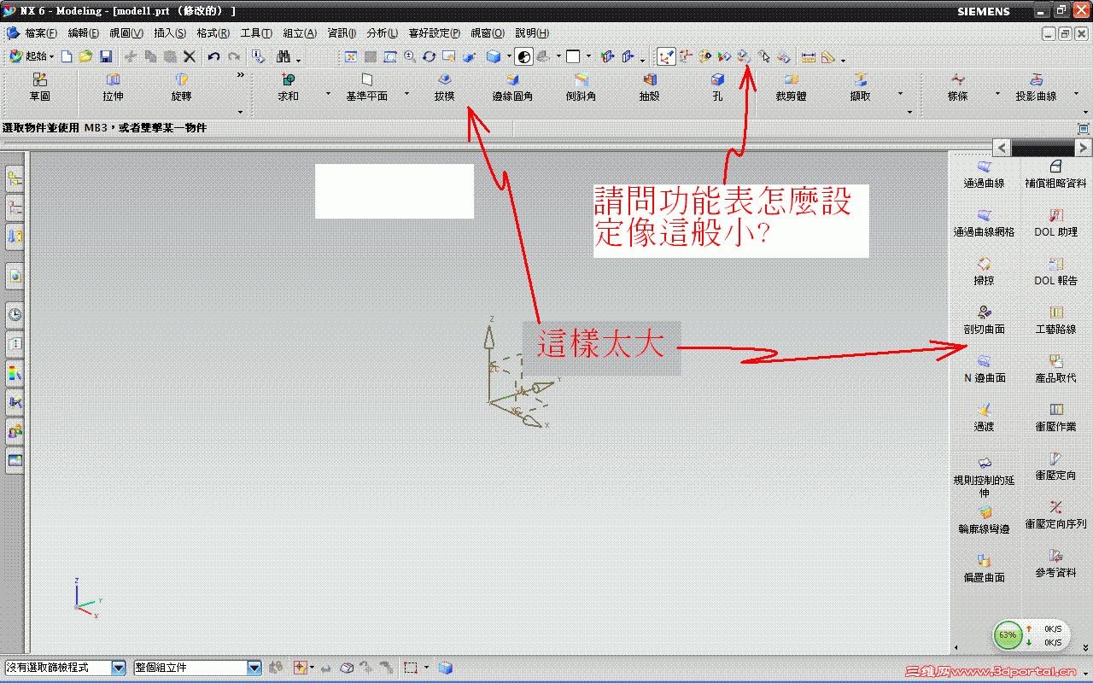Screen dimensions: 1093x683
Task: Undo the last action
Action: pos(213,56)
